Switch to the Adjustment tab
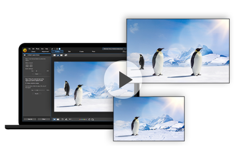The width and height of the screenshot is (251, 154). pos(45,52)
